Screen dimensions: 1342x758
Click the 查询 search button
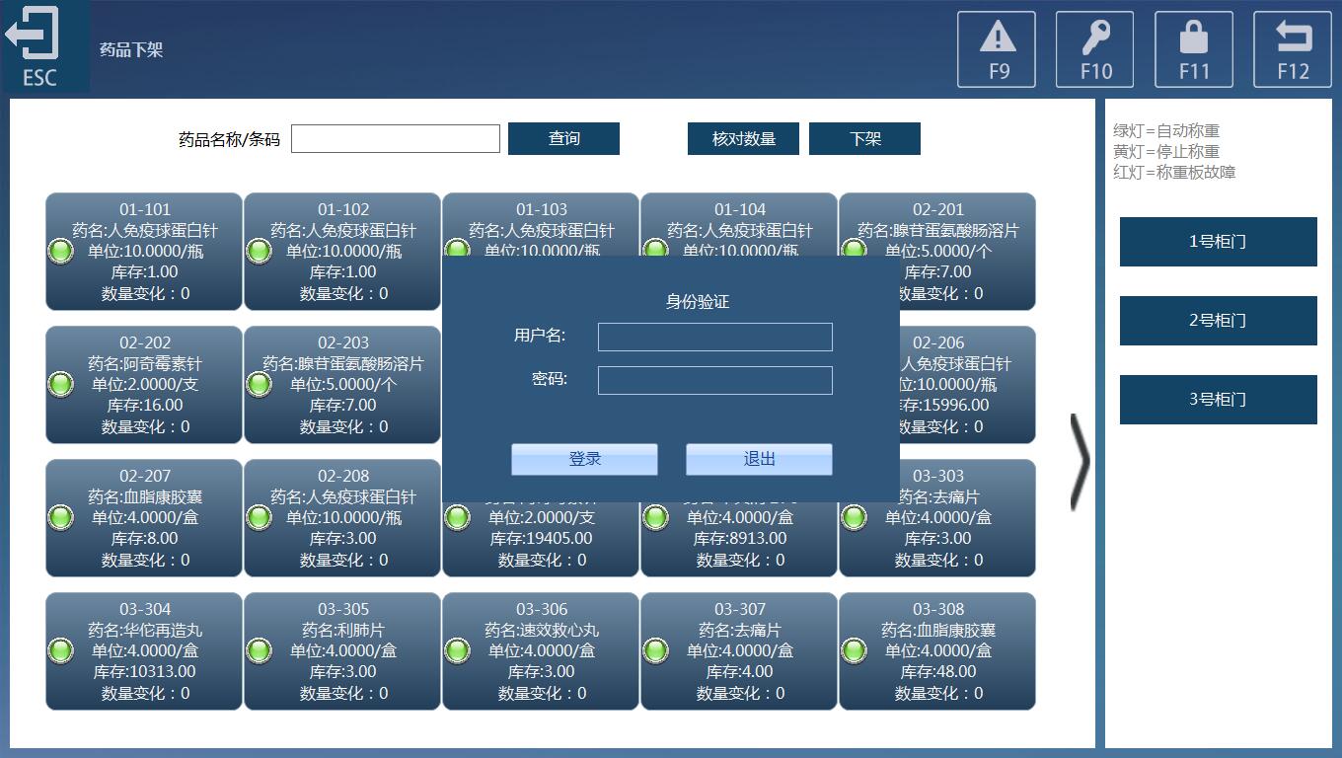563,139
